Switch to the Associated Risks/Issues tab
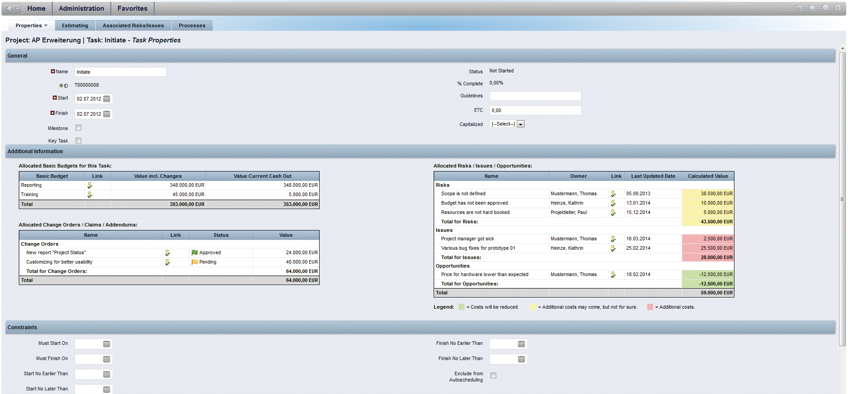Viewport: 848px width, 394px height. [133, 25]
